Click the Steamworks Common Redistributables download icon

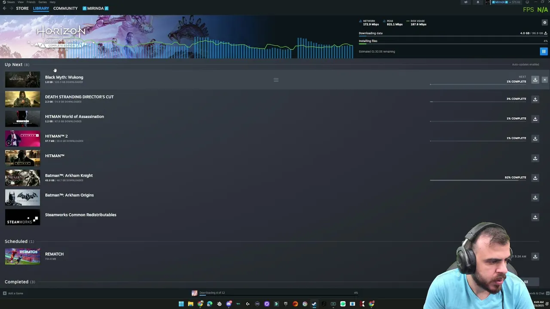535,217
